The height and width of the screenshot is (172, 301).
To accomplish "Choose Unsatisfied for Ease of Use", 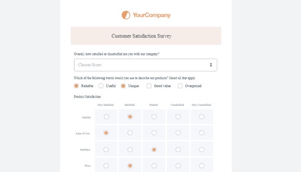I will coord(178,133).
